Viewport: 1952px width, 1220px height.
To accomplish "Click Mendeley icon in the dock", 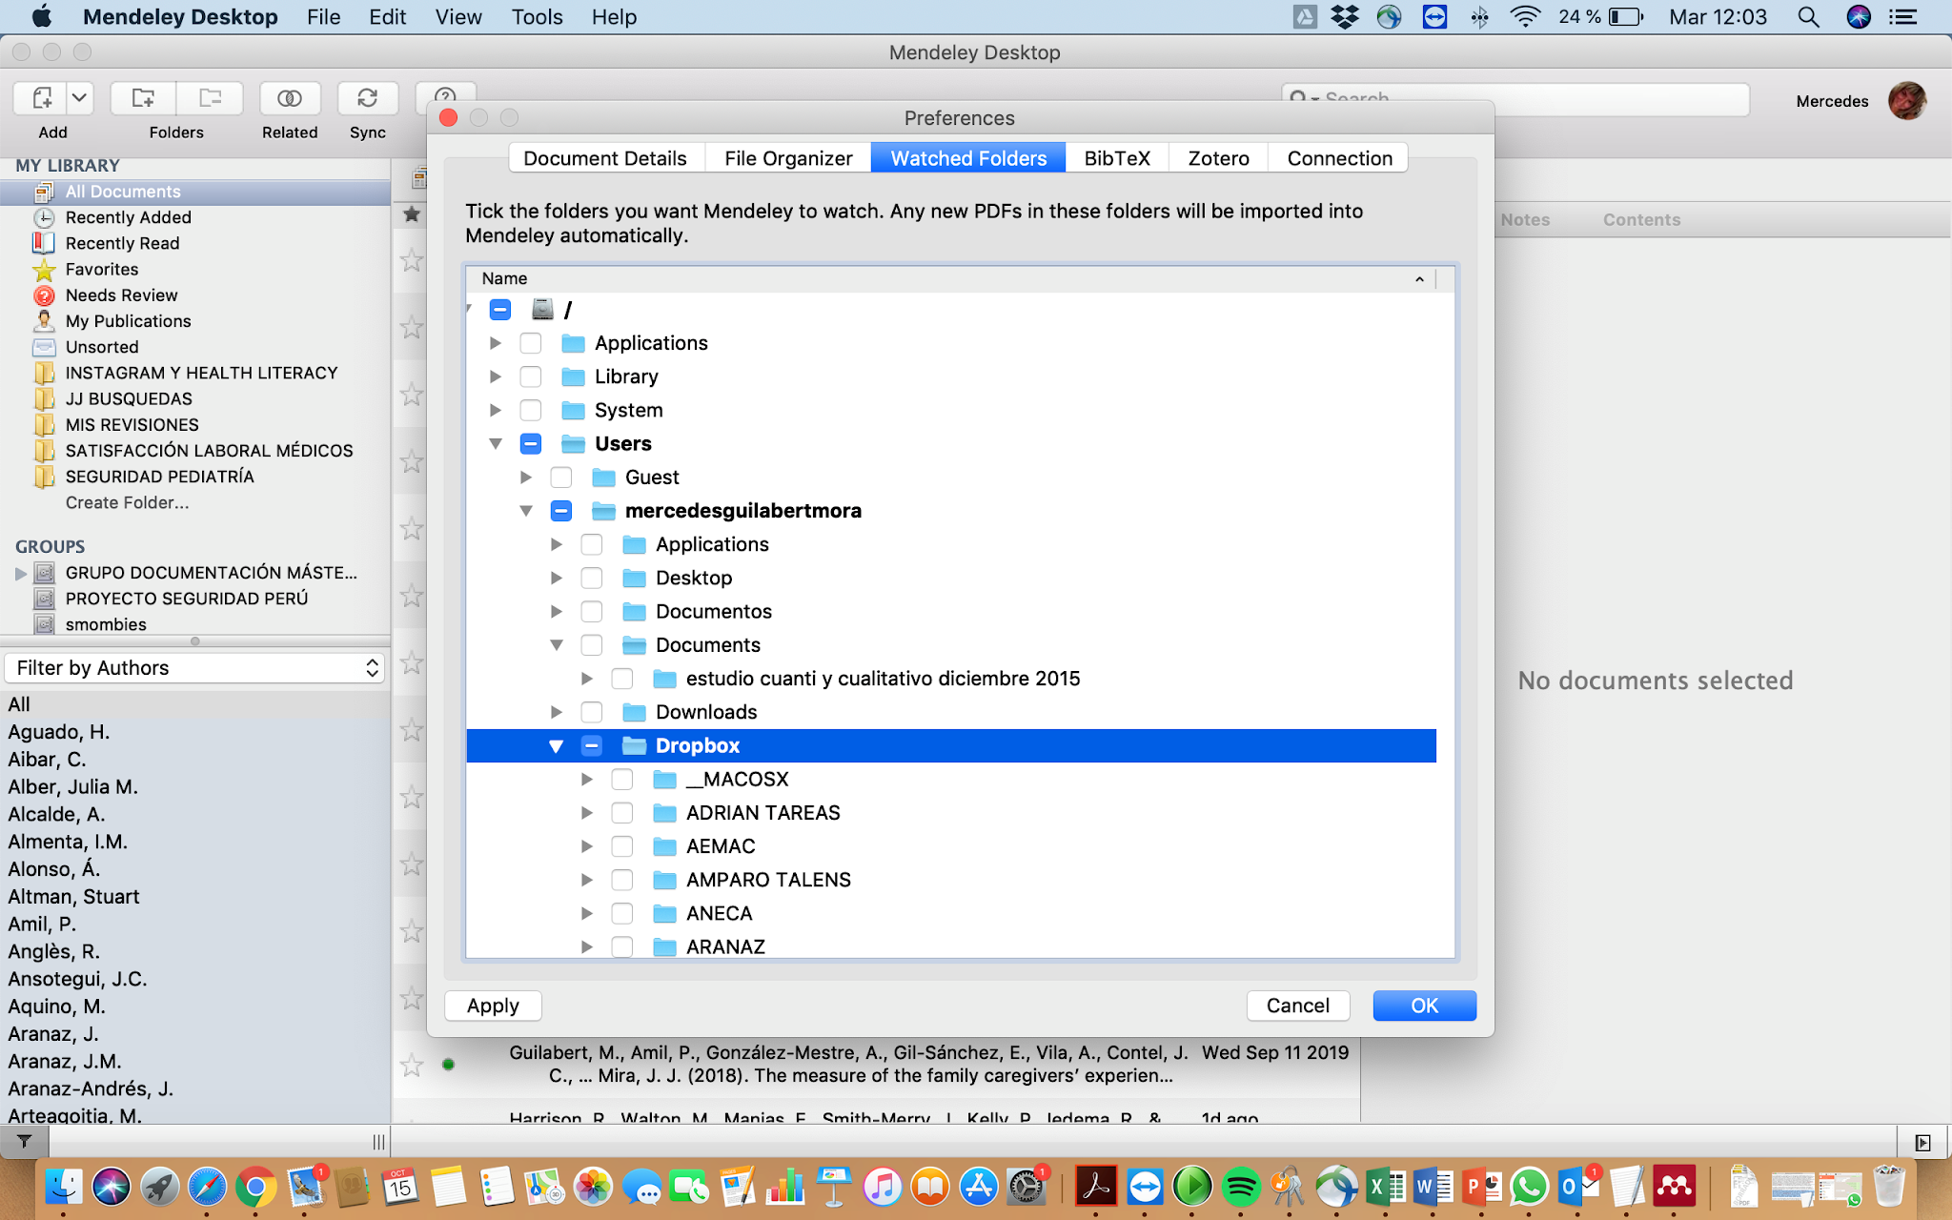I will pos(1674,1187).
